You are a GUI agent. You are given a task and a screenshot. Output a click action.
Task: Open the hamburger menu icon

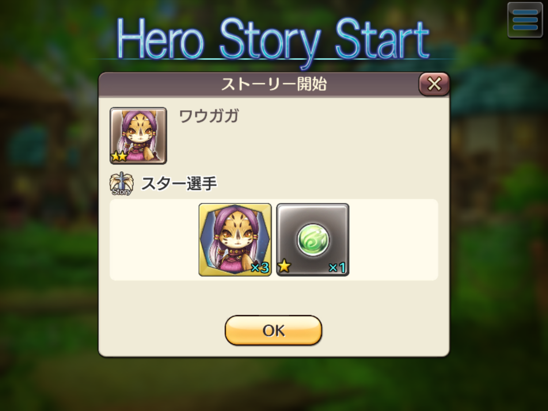525,20
